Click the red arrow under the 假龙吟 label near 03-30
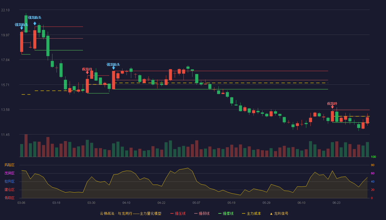This screenshot has height=220, width=386. click(87, 73)
